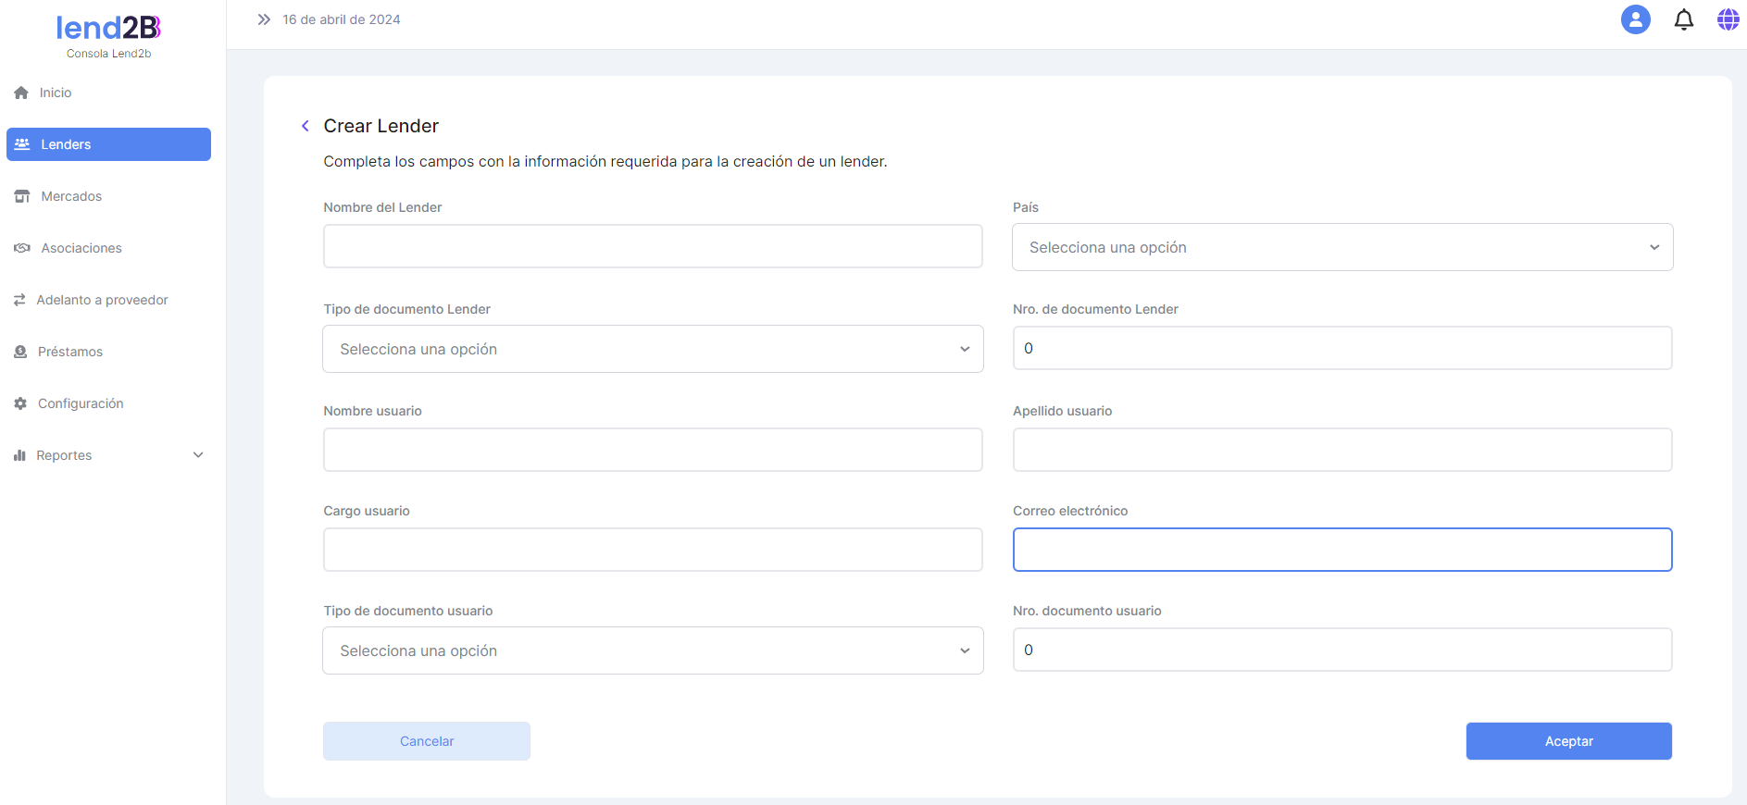Click the Inicio home icon
The image size is (1747, 805).
click(x=21, y=93)
